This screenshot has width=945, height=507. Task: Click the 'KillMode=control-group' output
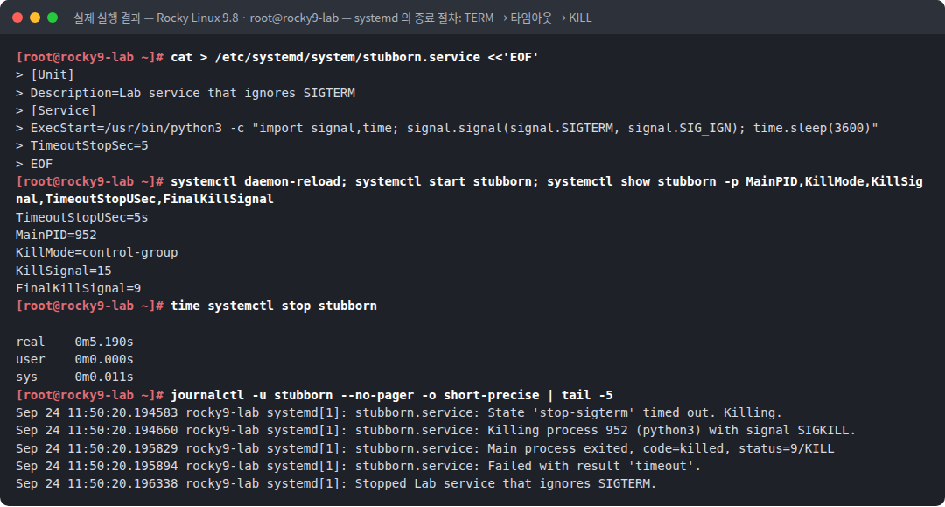click(x=97, y=252)
